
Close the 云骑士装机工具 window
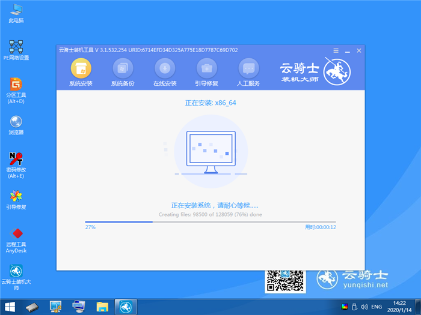pyautogui.click(x=358, y=51)
